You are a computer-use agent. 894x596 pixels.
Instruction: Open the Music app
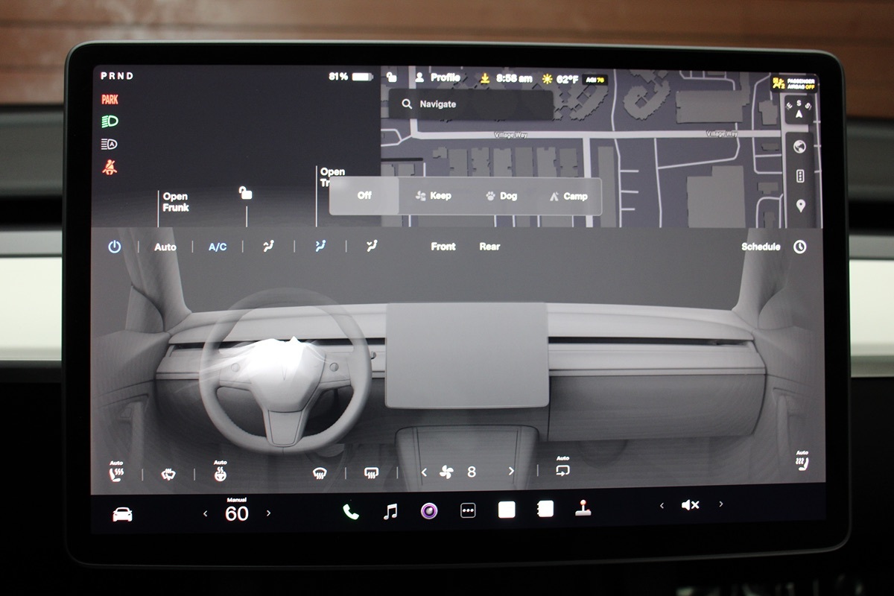390,512
